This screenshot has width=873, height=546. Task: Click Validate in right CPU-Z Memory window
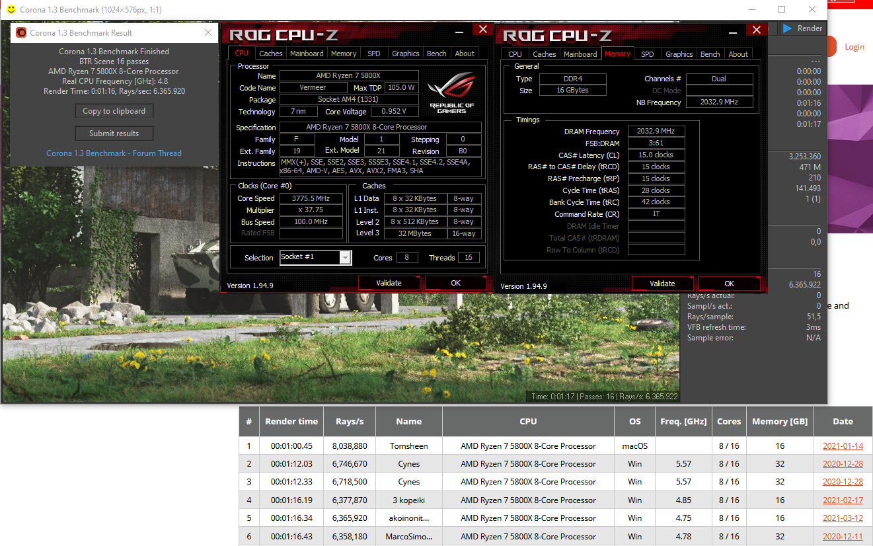(663, 284)
